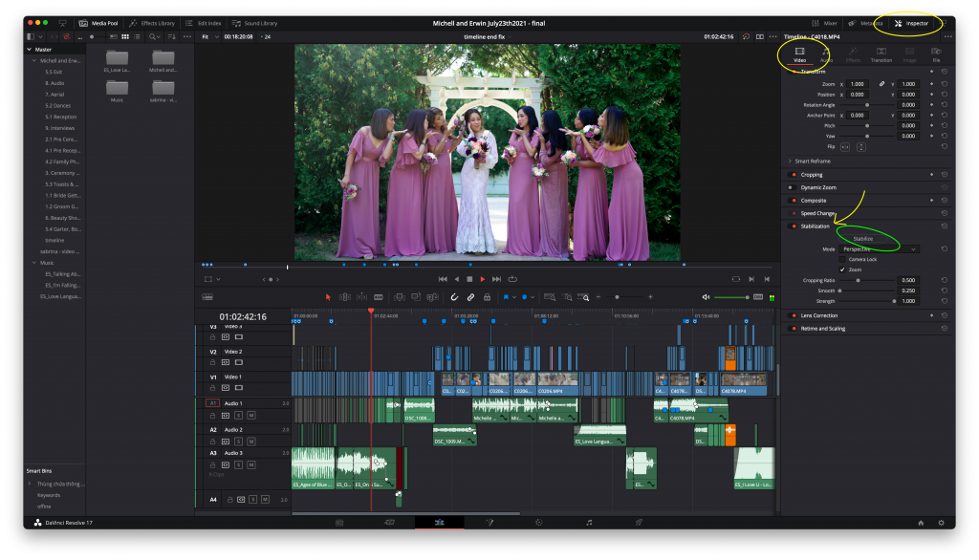The image size is (979, 560).
Task: Click the Position Lock padlock icon
Action: click(x=487, y=297)
